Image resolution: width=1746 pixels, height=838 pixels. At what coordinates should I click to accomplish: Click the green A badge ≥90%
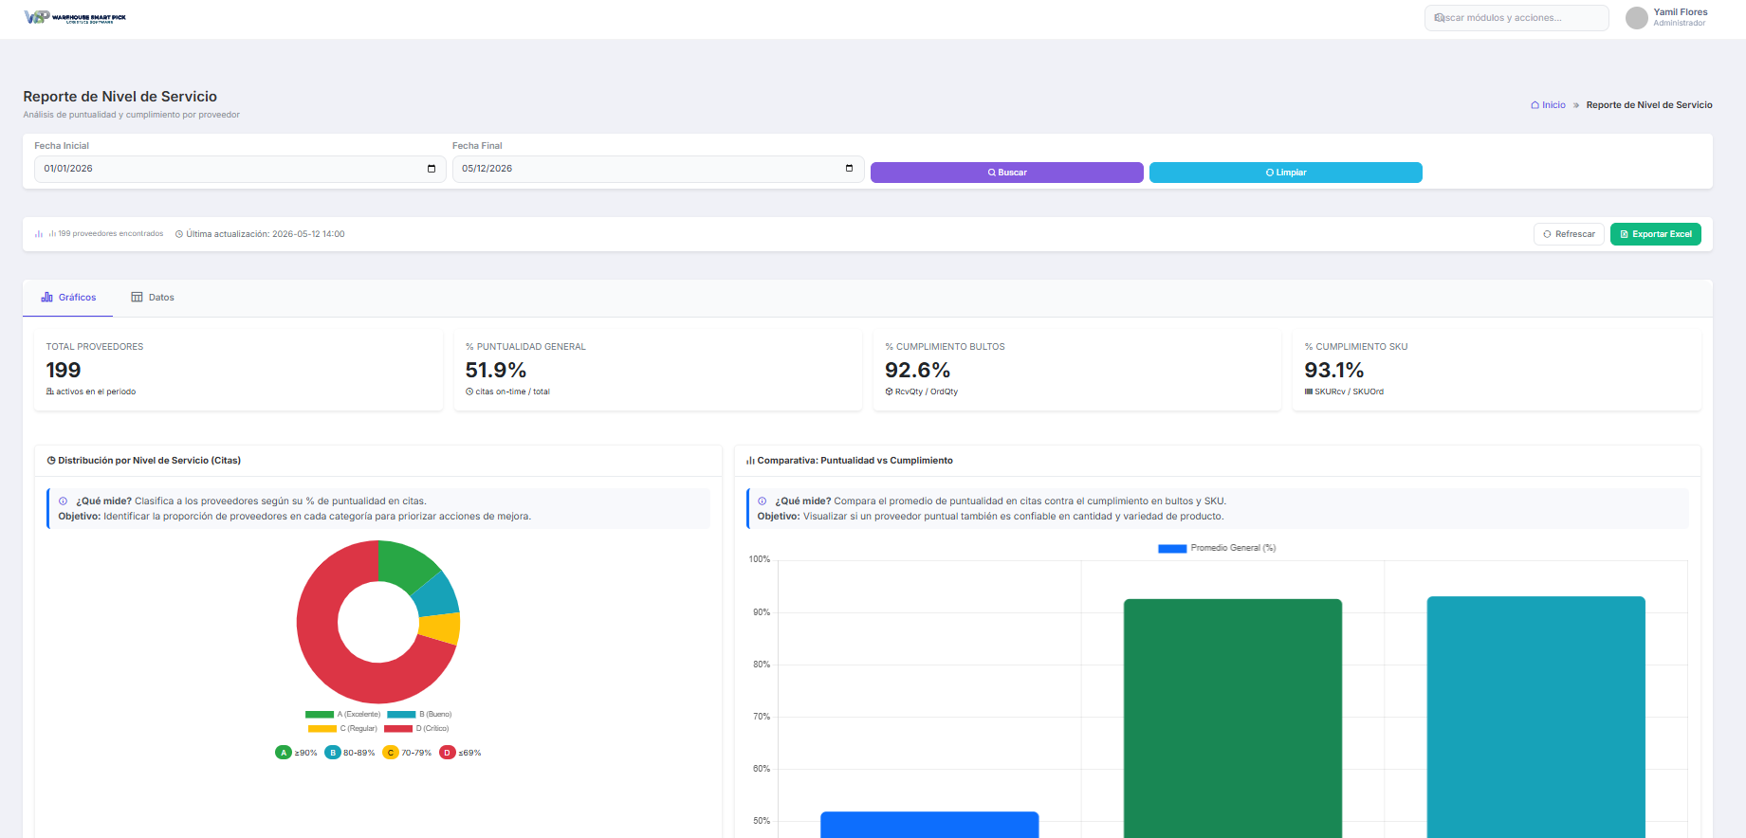(284, 753)
